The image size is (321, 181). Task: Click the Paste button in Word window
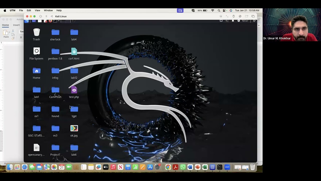6,34
